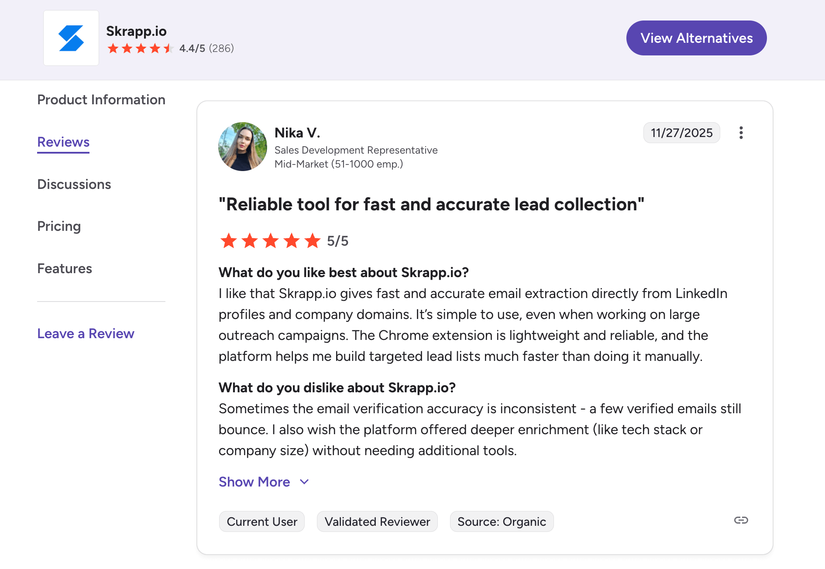Click the fifth star of the review rating
Viewport: 825px width, 569px height.
click(313, 240)
